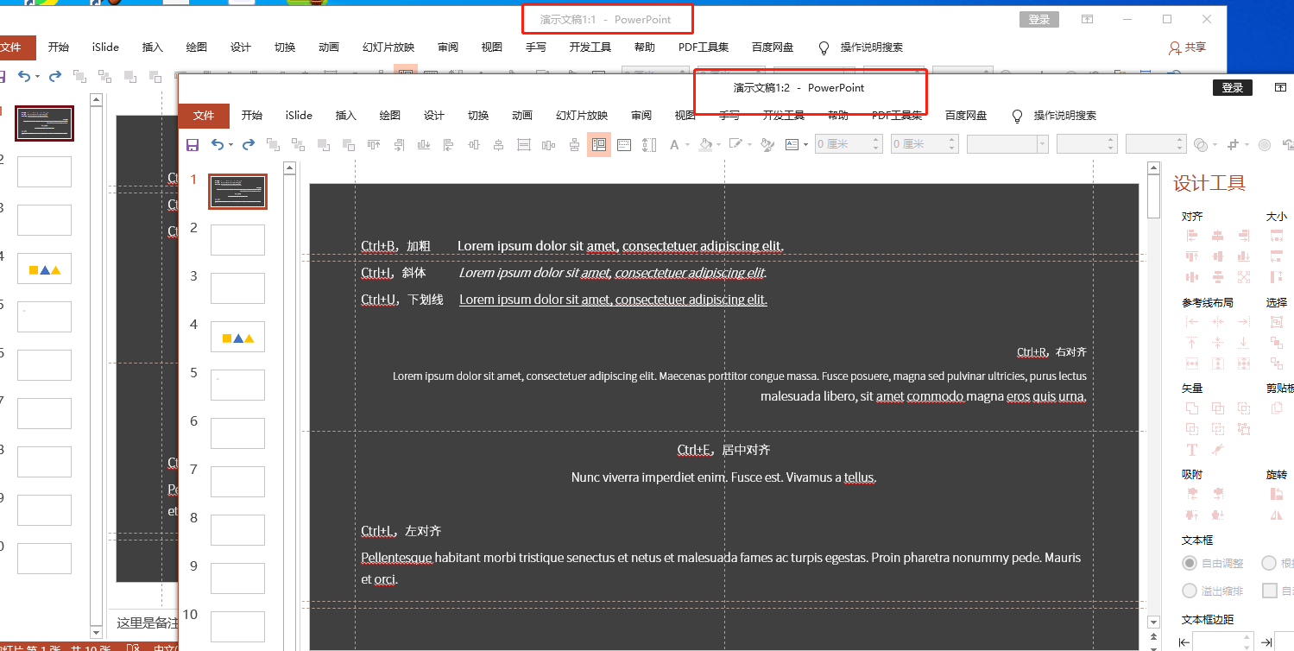1294x651 pixels.
Task: Open the fill bucket dropdown arrow
Action: [x=718, y=144]
